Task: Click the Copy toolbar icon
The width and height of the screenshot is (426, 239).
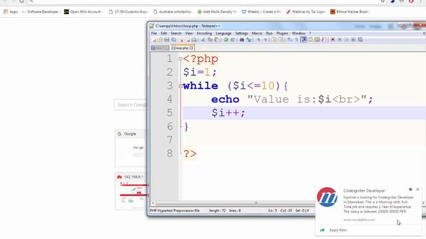Action: coord(210,40)
